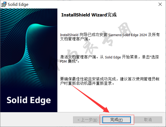
Task: Click the Siemens Solid Edge 2024 install message line
Action: [110, 35]
